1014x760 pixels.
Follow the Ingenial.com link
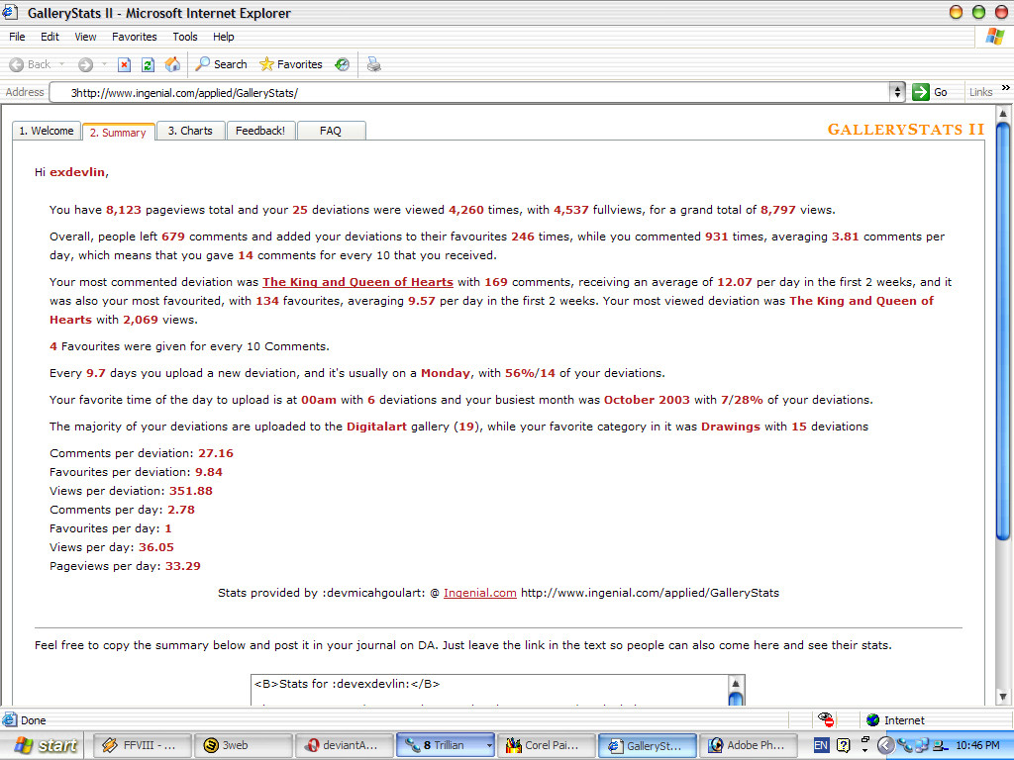pyautogui.click(x=480, y=593)
